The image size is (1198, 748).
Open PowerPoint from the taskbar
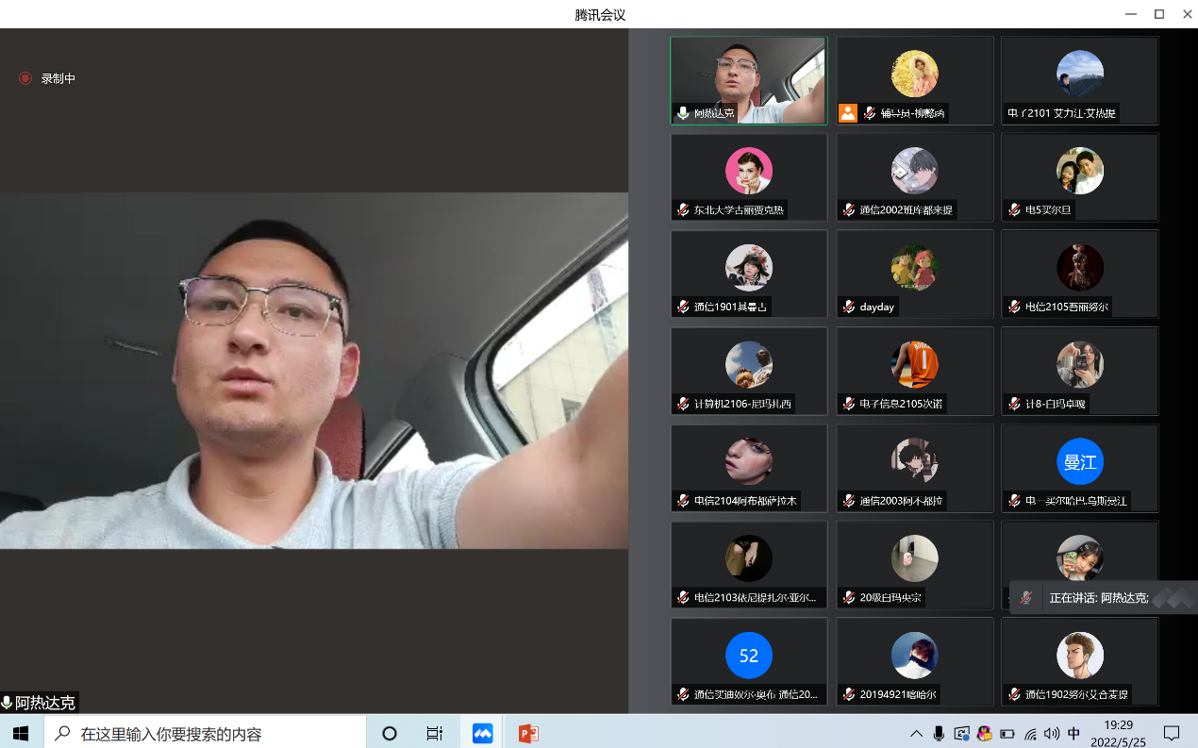coord(528,733)
